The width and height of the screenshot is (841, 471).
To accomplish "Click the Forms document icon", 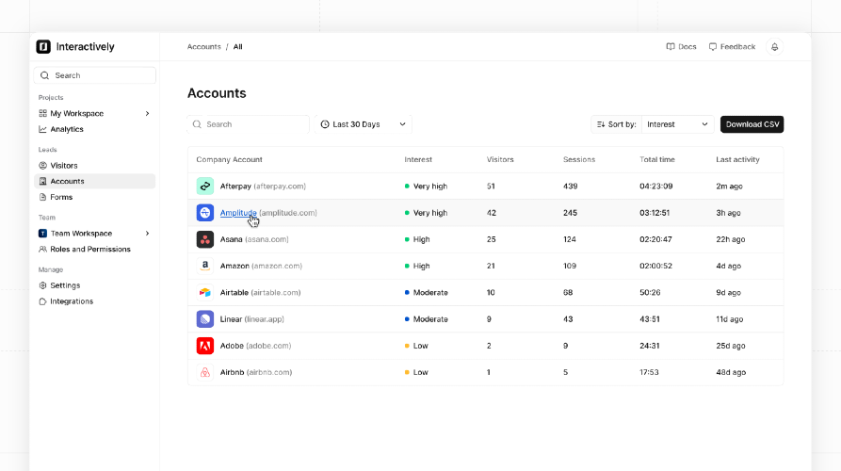I will [43, 198].
